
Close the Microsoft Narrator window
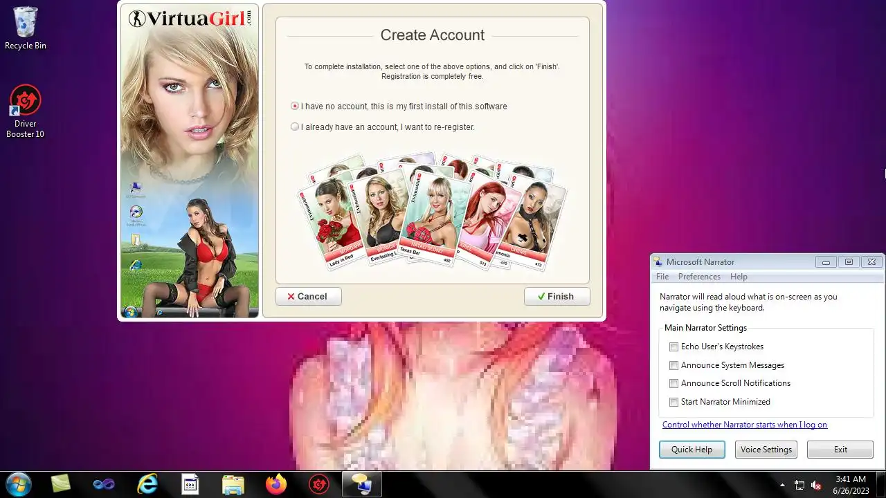click(871, 262)
